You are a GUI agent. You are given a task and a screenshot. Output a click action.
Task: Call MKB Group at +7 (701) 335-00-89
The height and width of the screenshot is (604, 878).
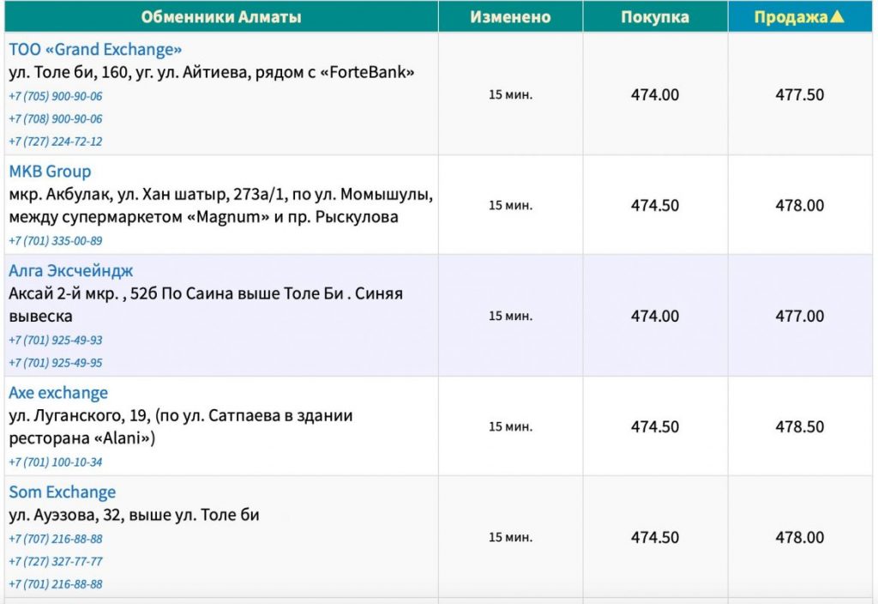pos(56,241)
